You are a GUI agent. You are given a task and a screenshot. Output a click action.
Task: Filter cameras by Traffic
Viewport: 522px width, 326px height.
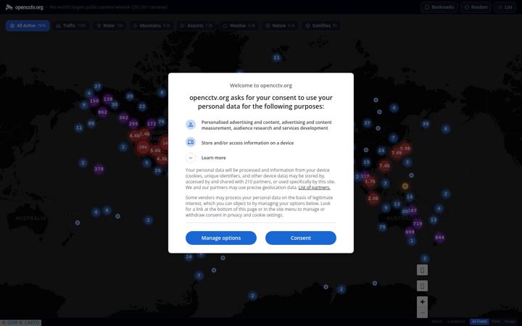tap(70, 25)
